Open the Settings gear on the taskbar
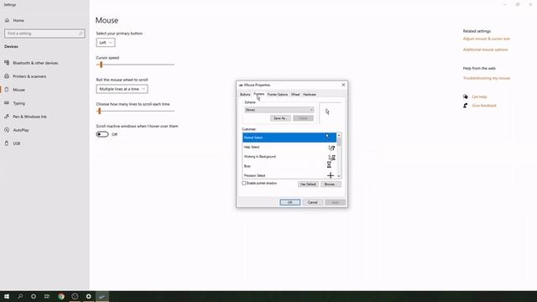Screen dimensions: 537x302 pyautogui.click(x=88, y=296)
